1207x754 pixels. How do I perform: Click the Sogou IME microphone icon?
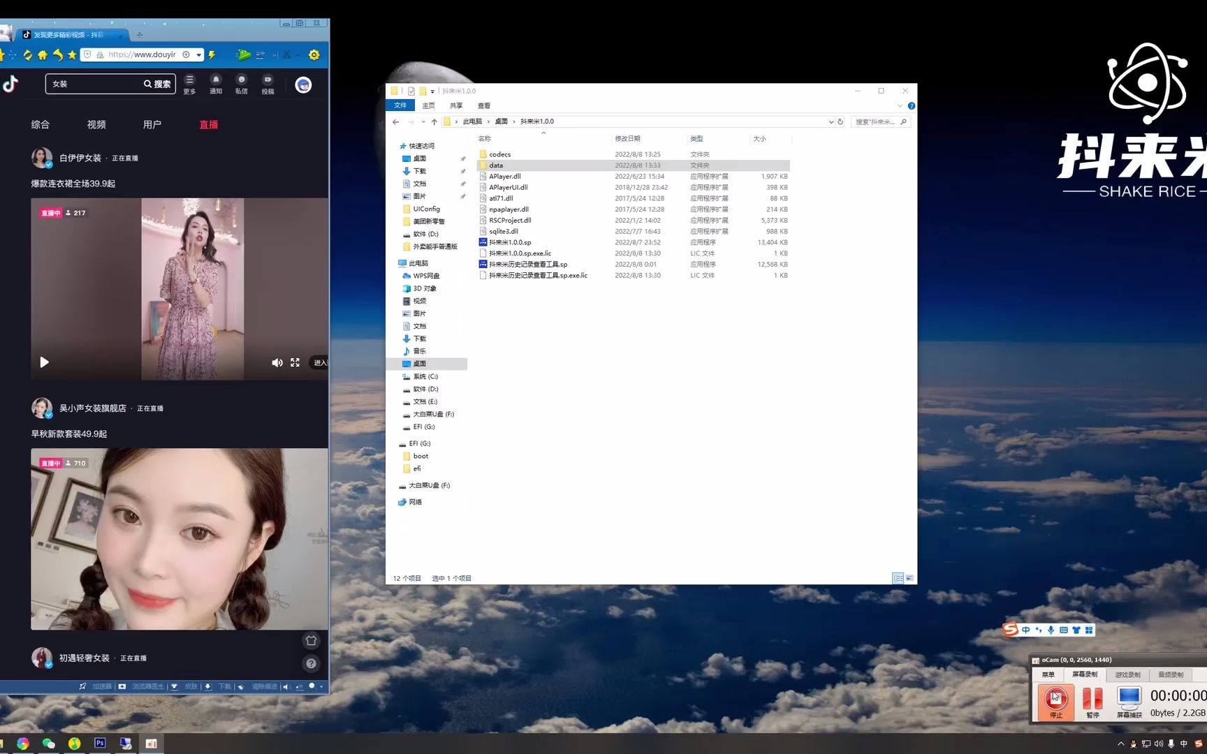click(x=1051, y=630)
